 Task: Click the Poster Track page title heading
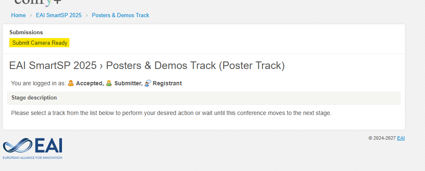(x=147, y=66)
